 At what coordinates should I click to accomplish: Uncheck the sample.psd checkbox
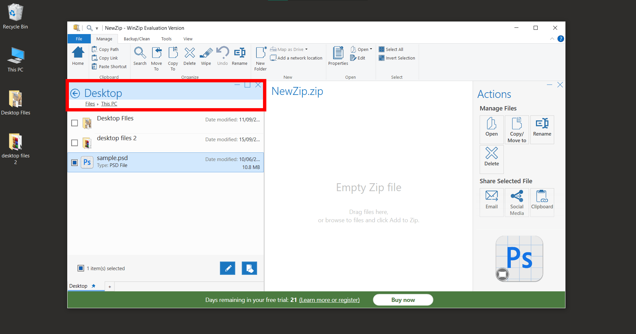click(x=74, y=162)
